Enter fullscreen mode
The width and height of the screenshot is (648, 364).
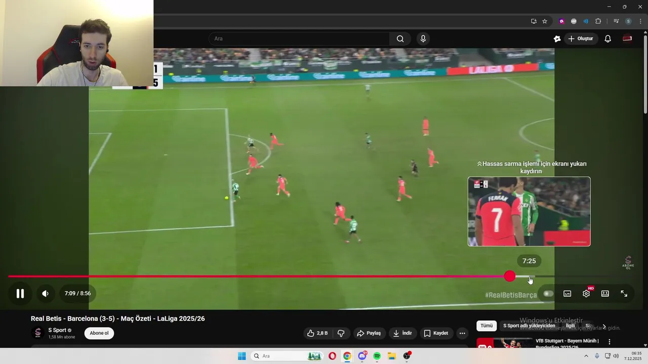(x=624, y=294)
